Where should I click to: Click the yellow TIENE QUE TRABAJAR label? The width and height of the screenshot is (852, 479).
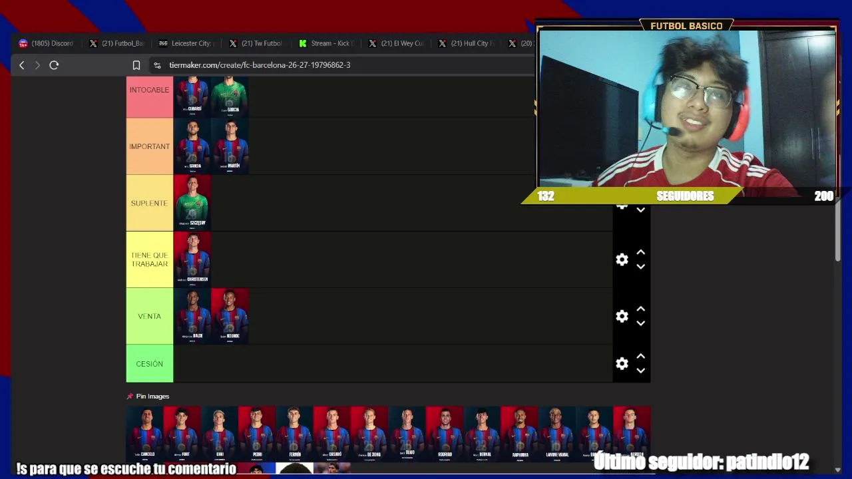pos(150,259)
